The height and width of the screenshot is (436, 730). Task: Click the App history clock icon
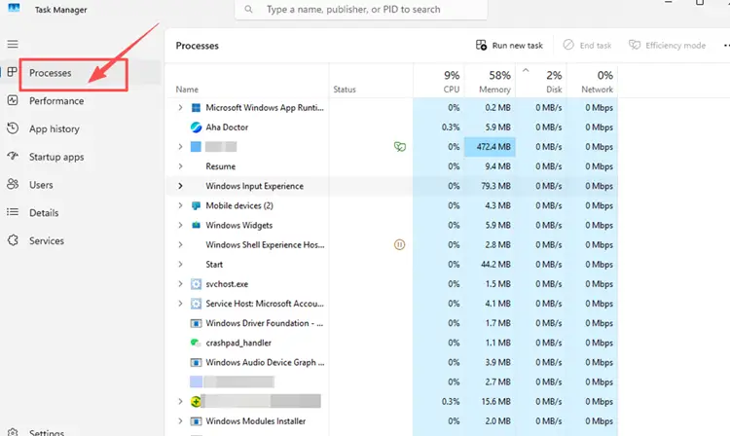point(13,128)
